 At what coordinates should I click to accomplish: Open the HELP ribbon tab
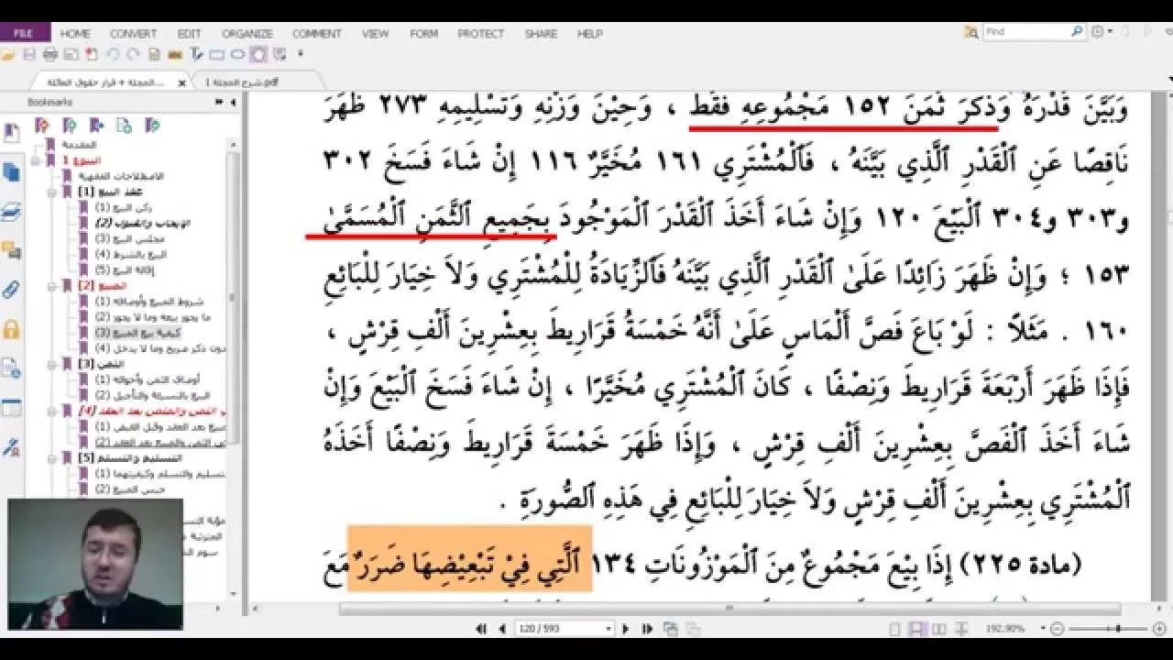[x=590, y=33]
